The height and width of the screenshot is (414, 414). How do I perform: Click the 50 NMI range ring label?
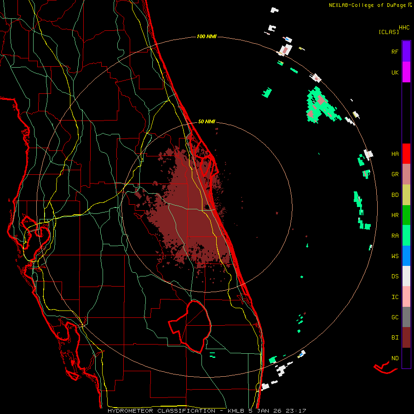tap(207, 121)
